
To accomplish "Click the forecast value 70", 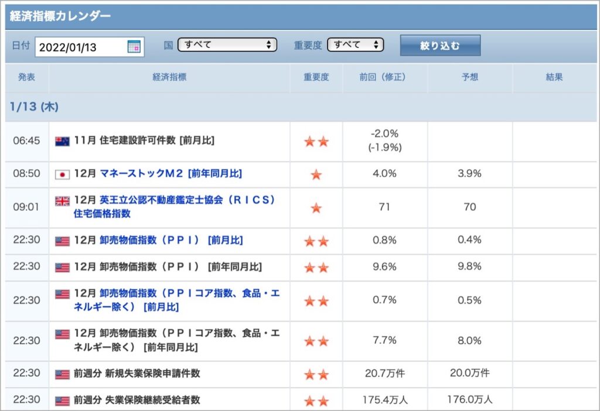I will (470, 207).
